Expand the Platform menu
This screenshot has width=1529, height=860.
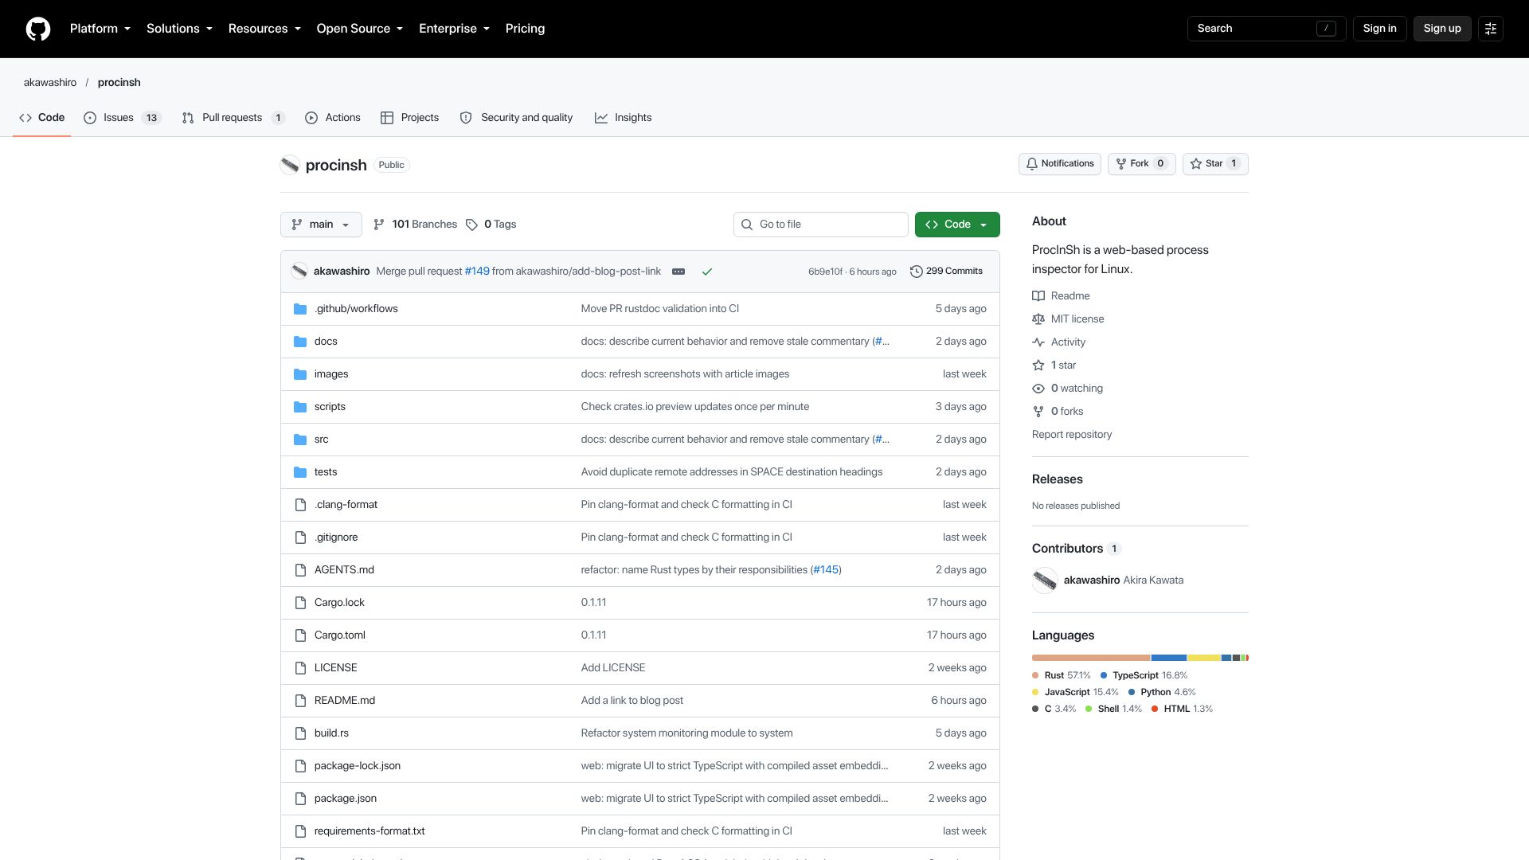(100, 29)
